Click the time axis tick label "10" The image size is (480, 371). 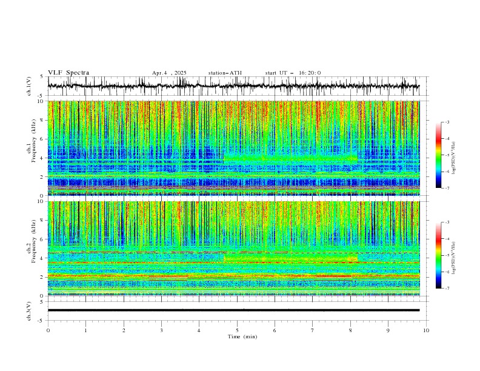(426, 330)
